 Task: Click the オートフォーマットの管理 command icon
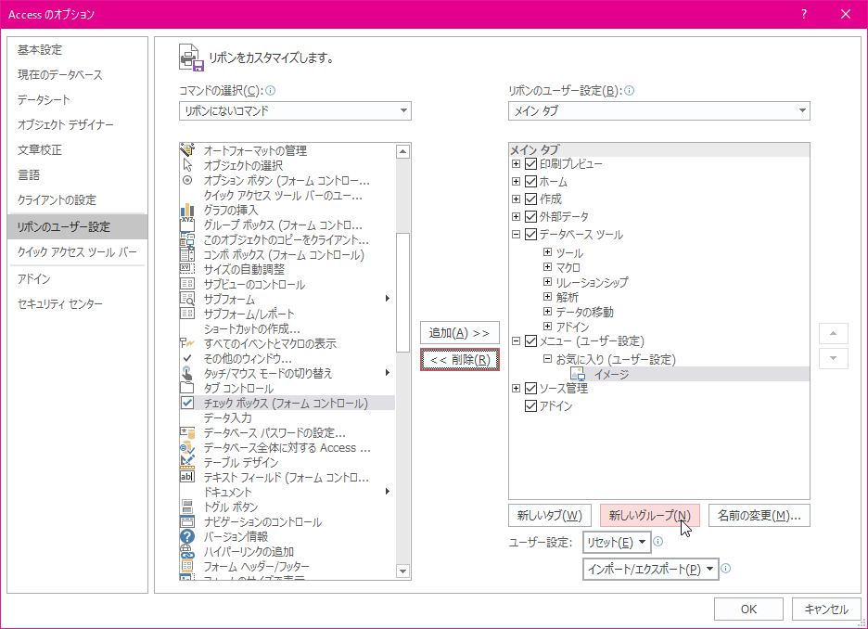tap(187, 150)
